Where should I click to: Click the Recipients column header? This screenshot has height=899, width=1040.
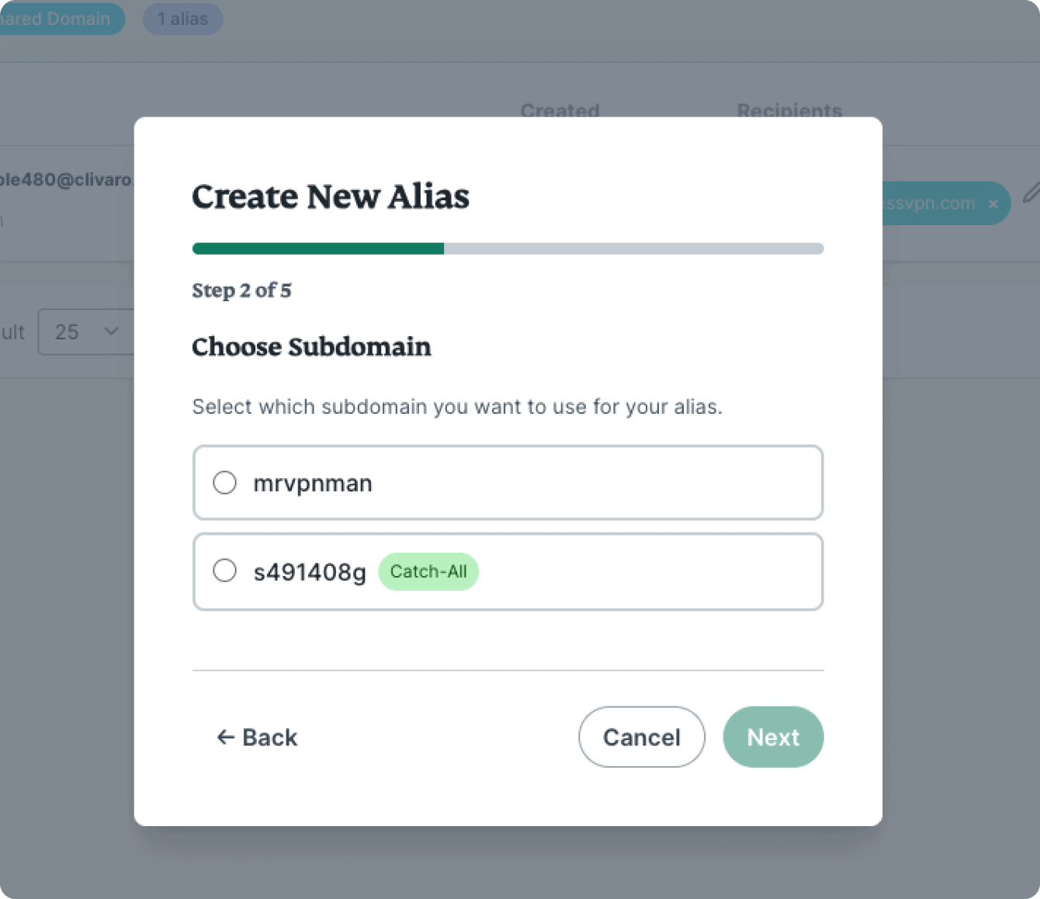[789, 110]
